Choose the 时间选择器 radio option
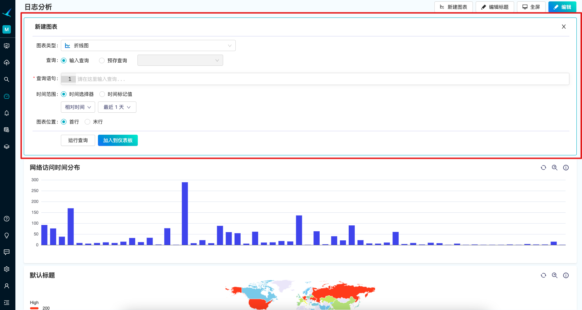This screenshot has height=310, width=582. [x=64, y=94]
